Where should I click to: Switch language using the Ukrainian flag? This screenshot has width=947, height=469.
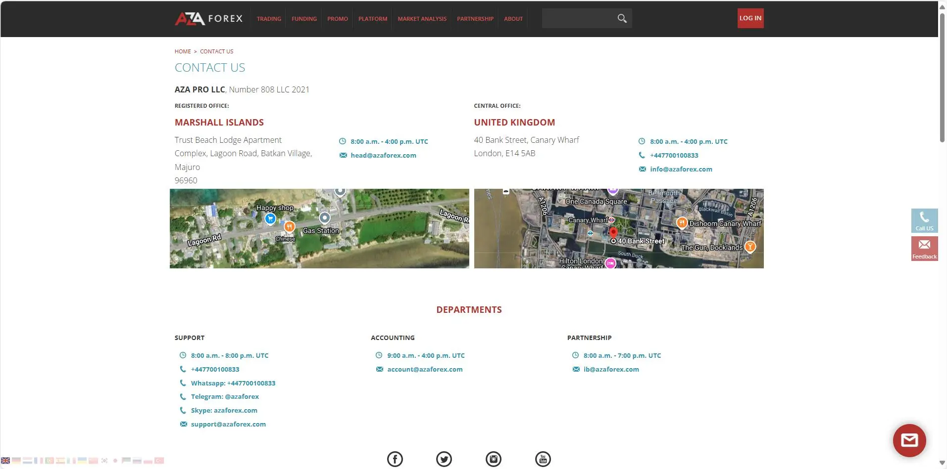[82, 461]
